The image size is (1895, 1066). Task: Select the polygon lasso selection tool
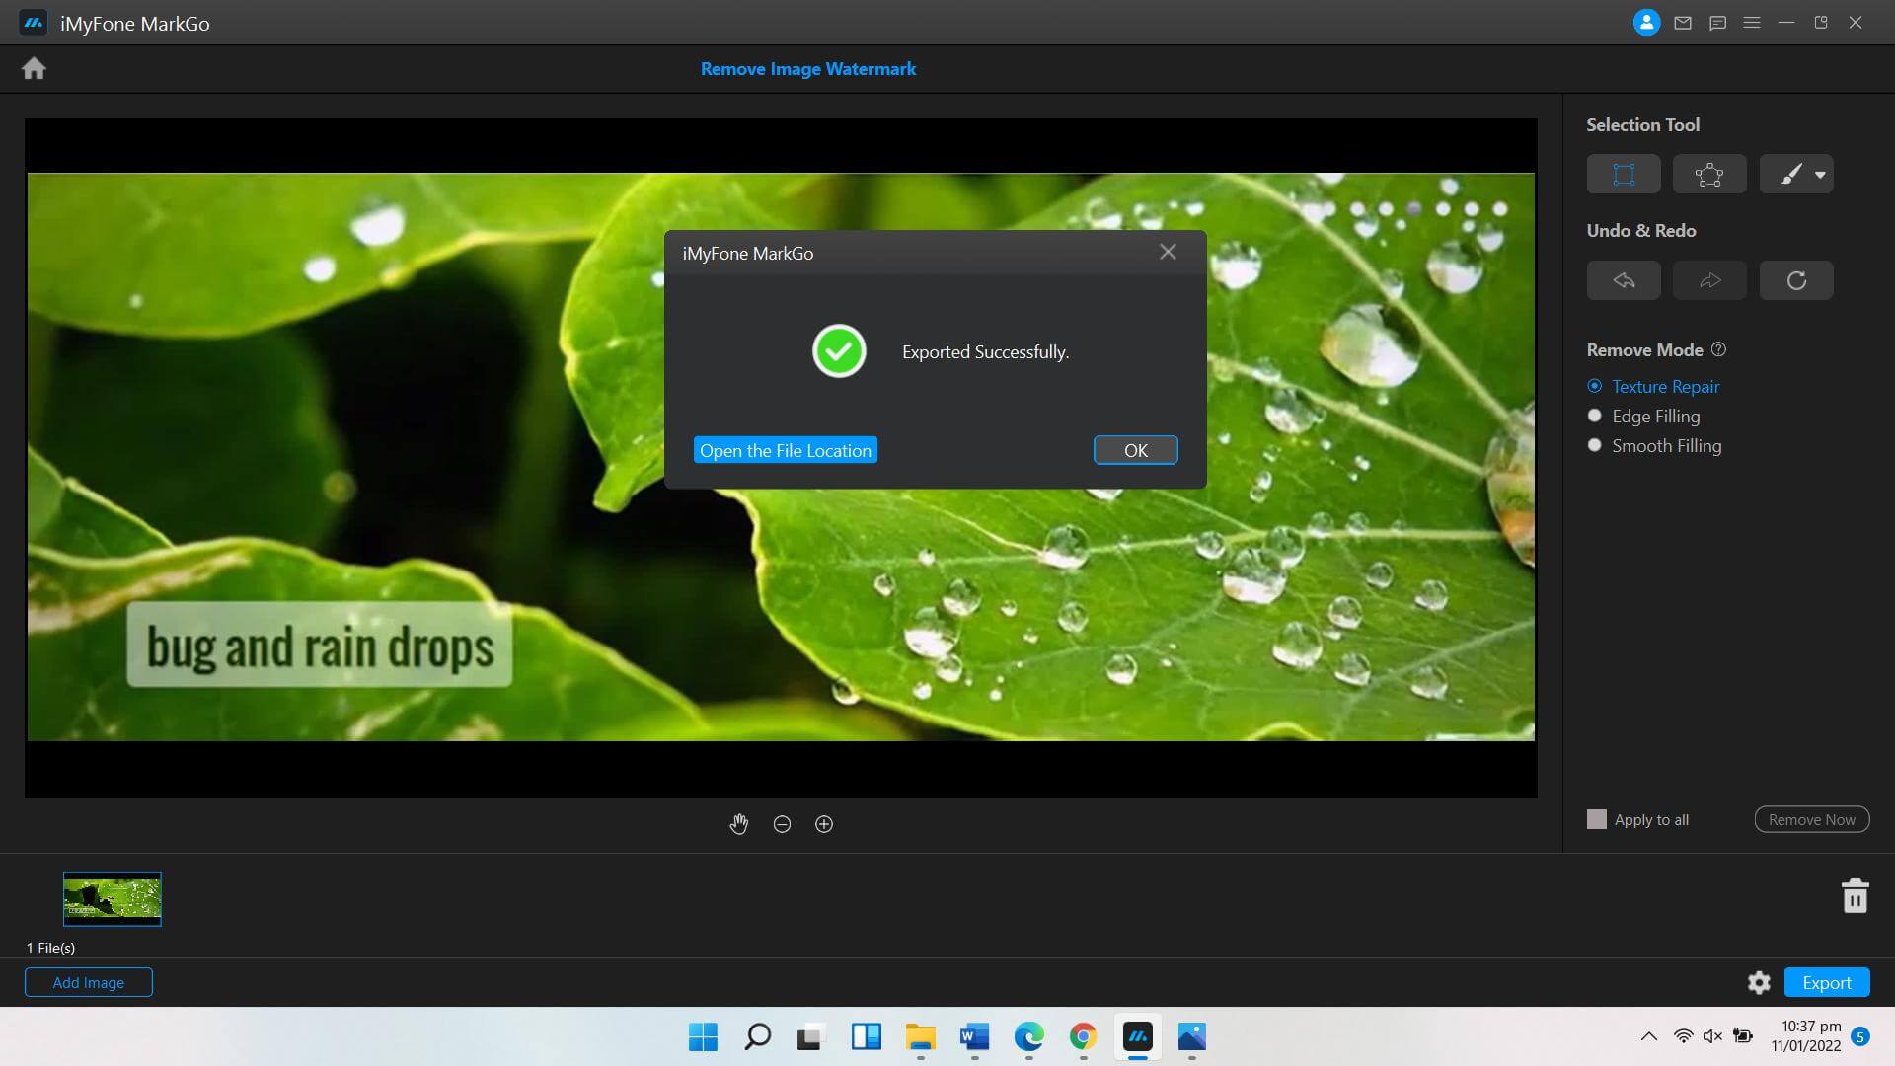click(x=1709, y=175)
